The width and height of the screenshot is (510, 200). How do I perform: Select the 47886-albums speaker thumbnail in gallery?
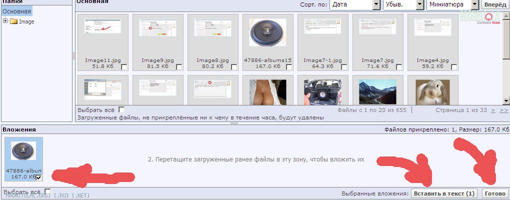coord(267,34)
